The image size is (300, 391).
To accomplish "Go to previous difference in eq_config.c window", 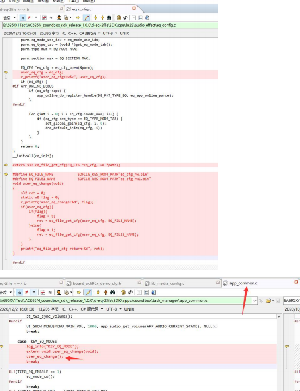I will [102, 18].
